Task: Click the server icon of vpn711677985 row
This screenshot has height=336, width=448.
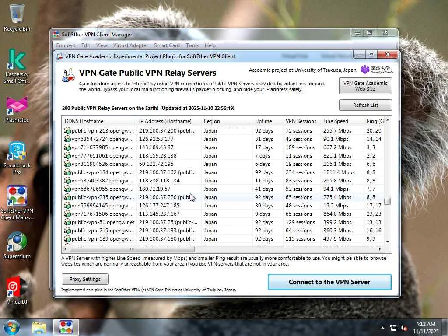Action: [x=67, y=147]
